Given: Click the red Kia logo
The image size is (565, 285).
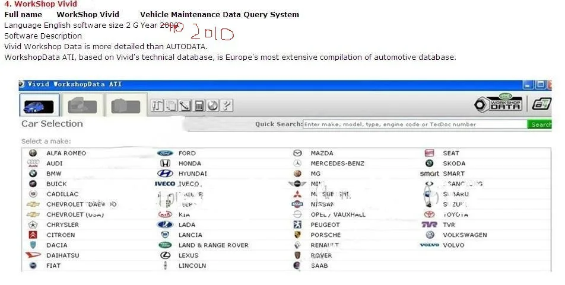Looking at the screenshot, I should (x=165, y=214).
